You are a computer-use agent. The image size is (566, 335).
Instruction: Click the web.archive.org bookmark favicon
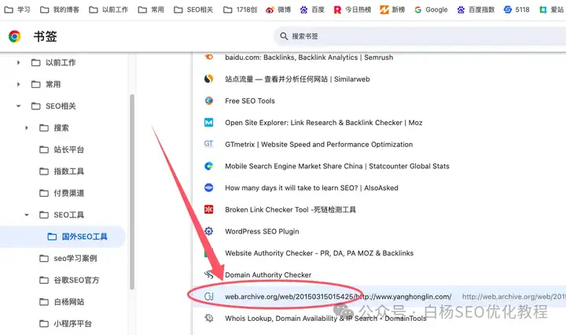(x=208, y=296)
